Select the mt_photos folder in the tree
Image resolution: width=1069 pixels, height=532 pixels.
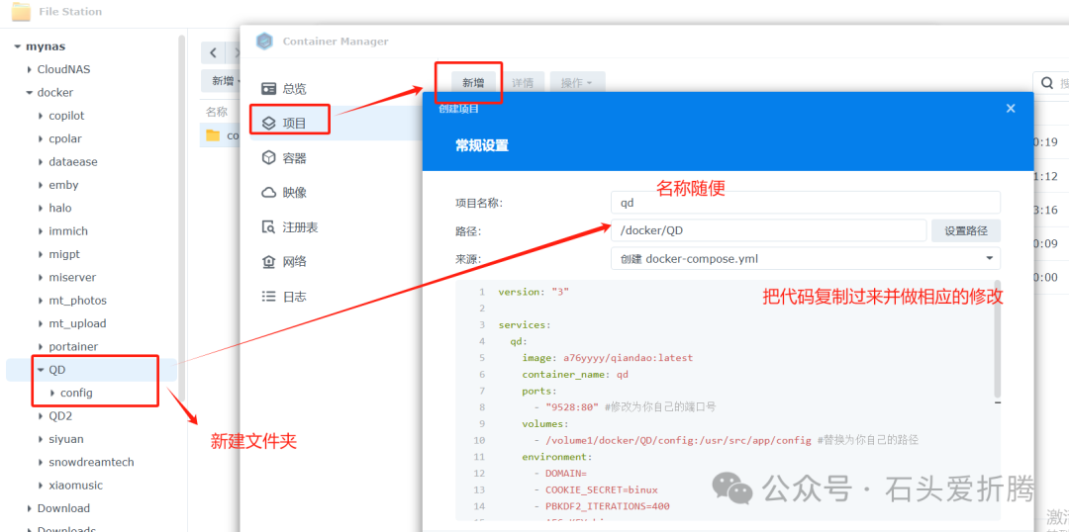78,301
